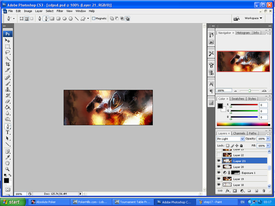Image resolution: width=275 pixels, height=206 pixels.
Task: Click the red R color slider
Action: tap(244, 105)
